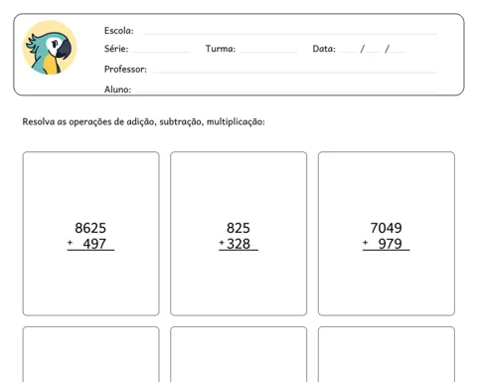Click the Data label
477x382 pixels.
324,49
